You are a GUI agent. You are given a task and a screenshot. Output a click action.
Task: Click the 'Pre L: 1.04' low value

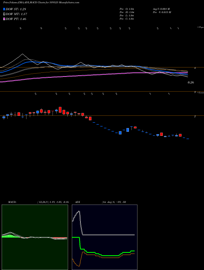[x=127, y=16]
